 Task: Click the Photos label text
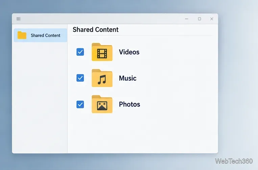tap(130, 104)
